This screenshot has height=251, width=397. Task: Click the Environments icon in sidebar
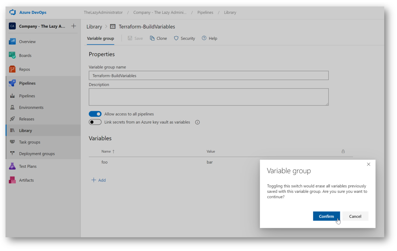12,107
